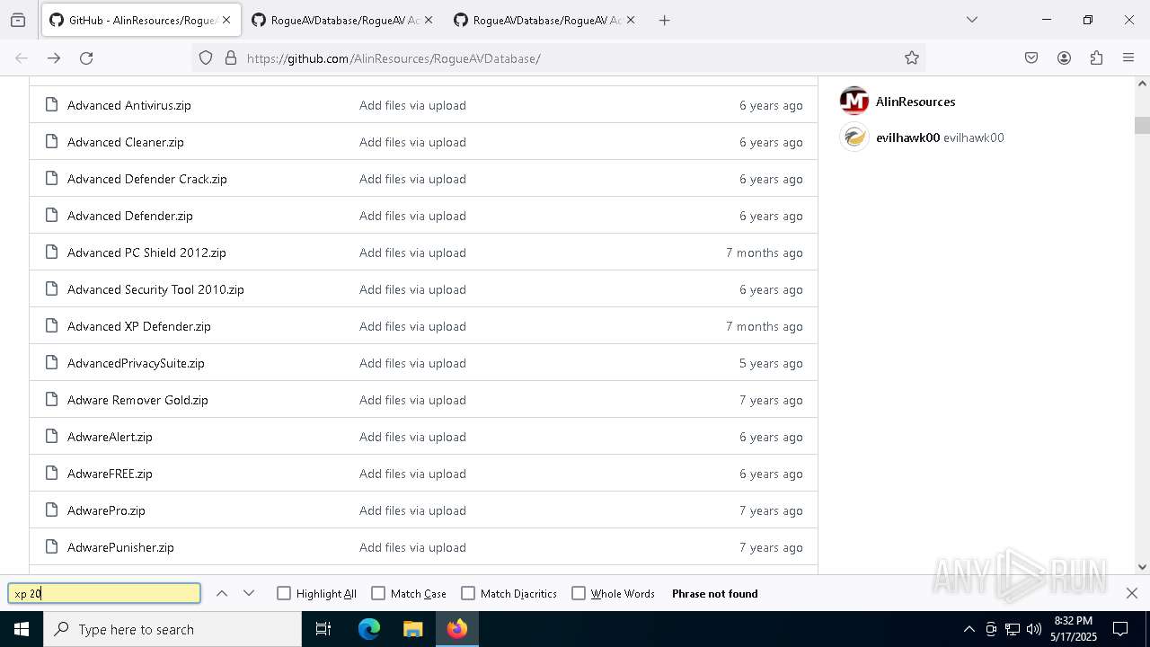Open a new tab with the plus button
Screen dimensions: 1150x647
pos(665,20)
